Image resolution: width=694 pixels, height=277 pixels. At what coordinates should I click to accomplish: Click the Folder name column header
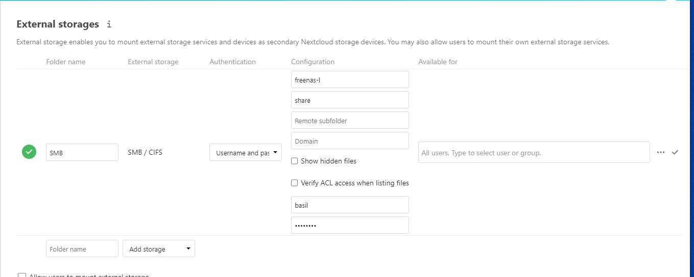66,62
